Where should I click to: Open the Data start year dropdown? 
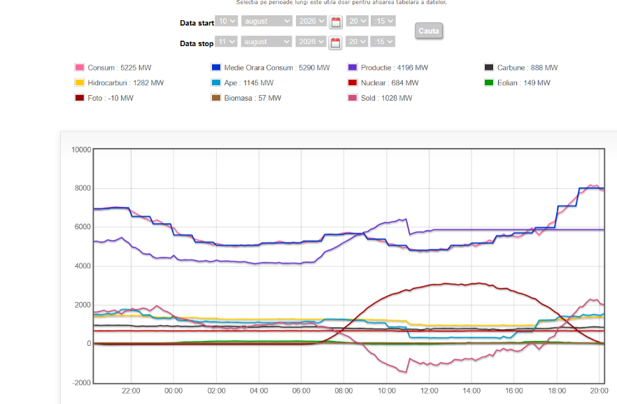pos(311,21)
